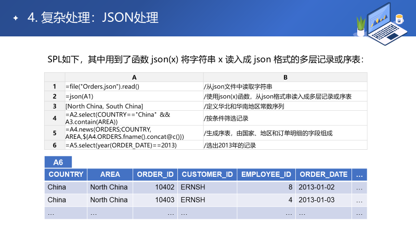Image resolution: width=416 pixels, height=234 pixels.
Task: Select row number 5 in SPL grid
Action: point(55,133)
